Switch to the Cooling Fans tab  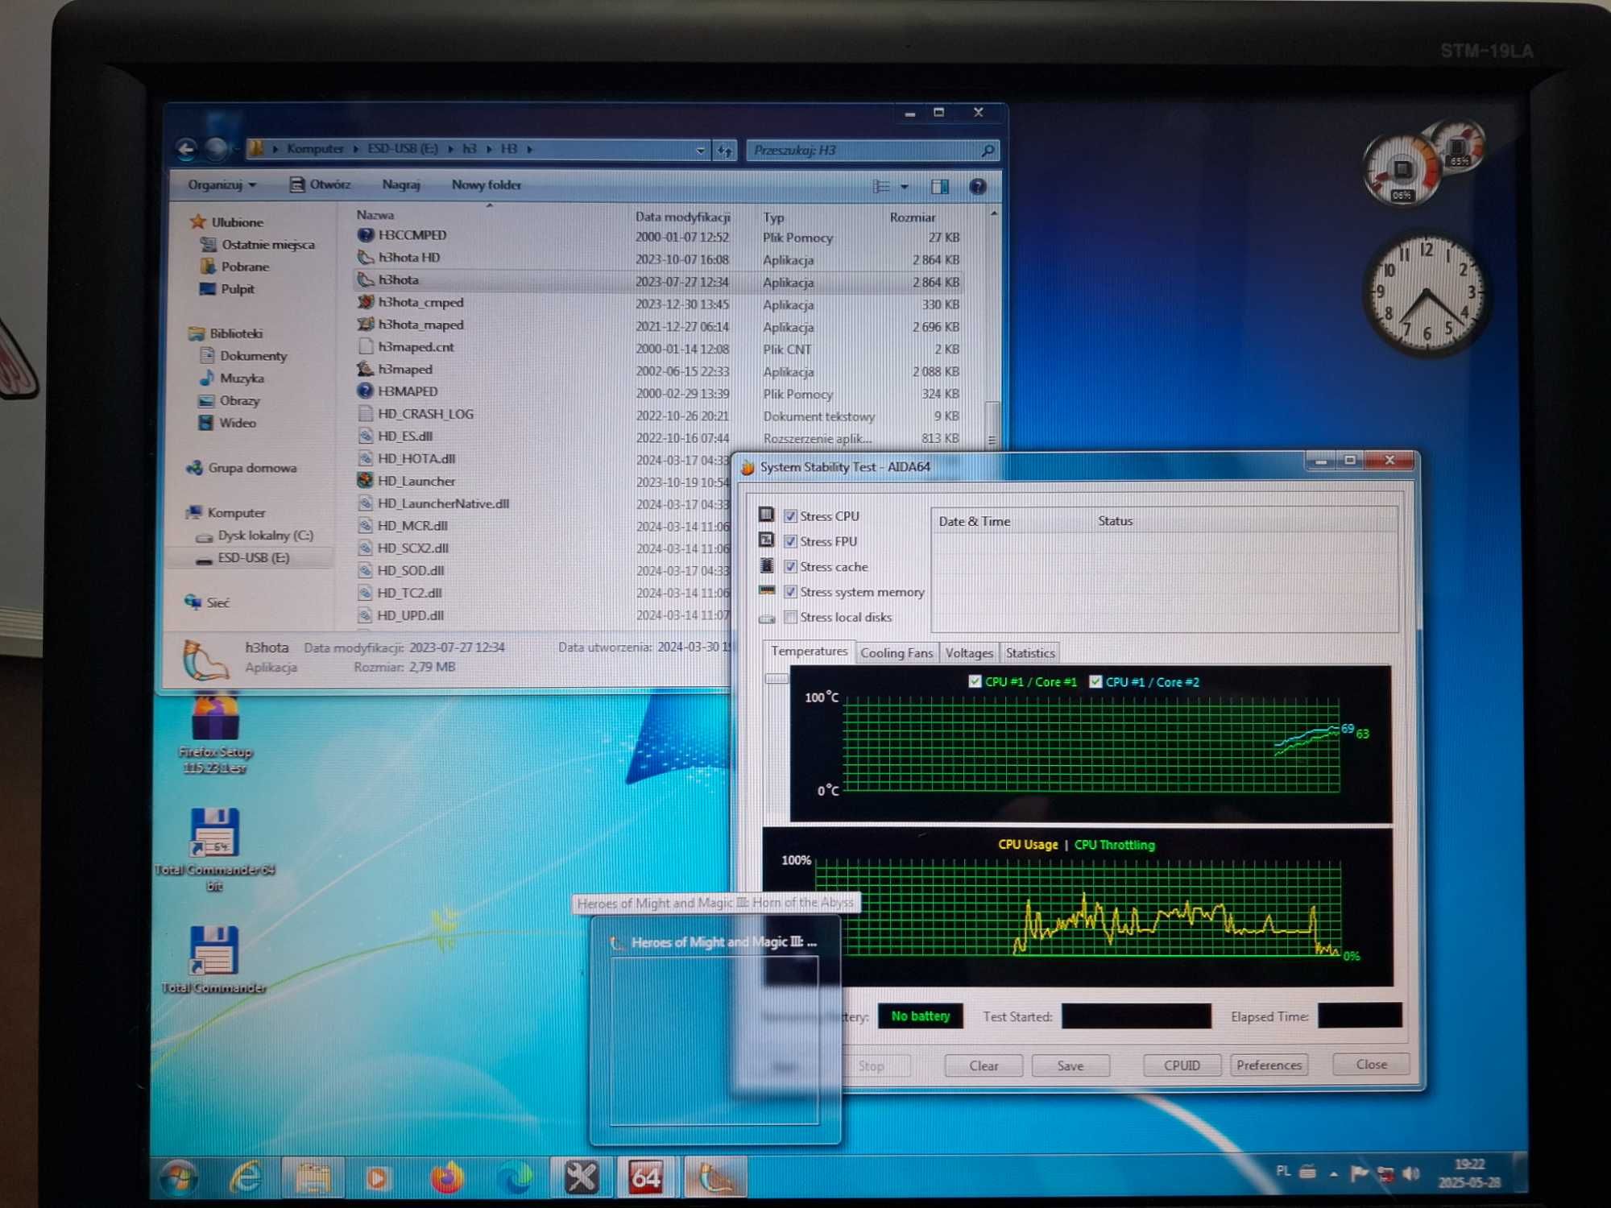click(897, 653)
